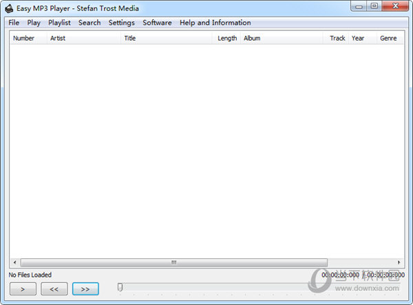This screenshot has height=305, width=413.
Task: Click the horizontal scrollbar left arrow
Action: [x=14, y=262]
